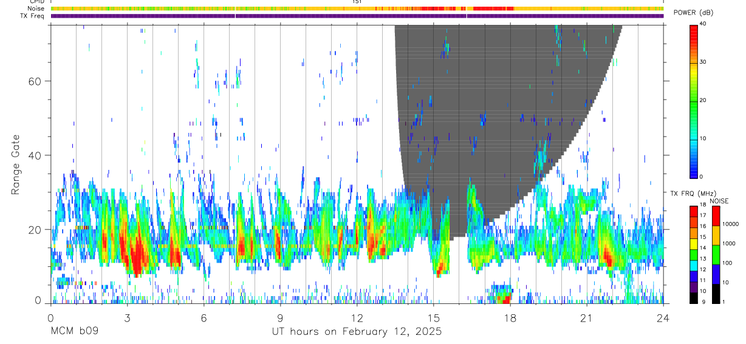Click x-axis tick label 12
Image resolution: width=746 pixels, height=344 pixels.
[x=357, y=317]
